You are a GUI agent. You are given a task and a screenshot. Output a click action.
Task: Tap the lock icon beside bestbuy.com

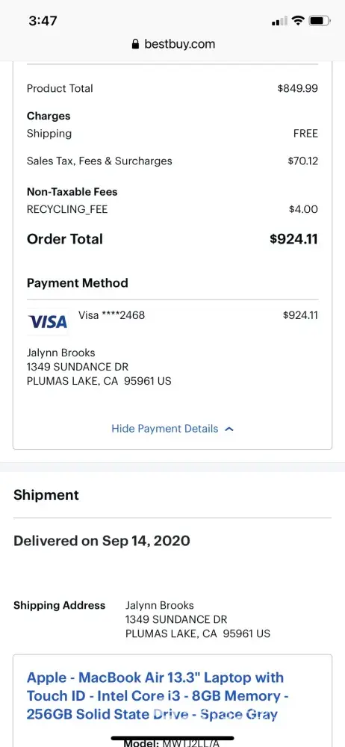click(135, 44)
